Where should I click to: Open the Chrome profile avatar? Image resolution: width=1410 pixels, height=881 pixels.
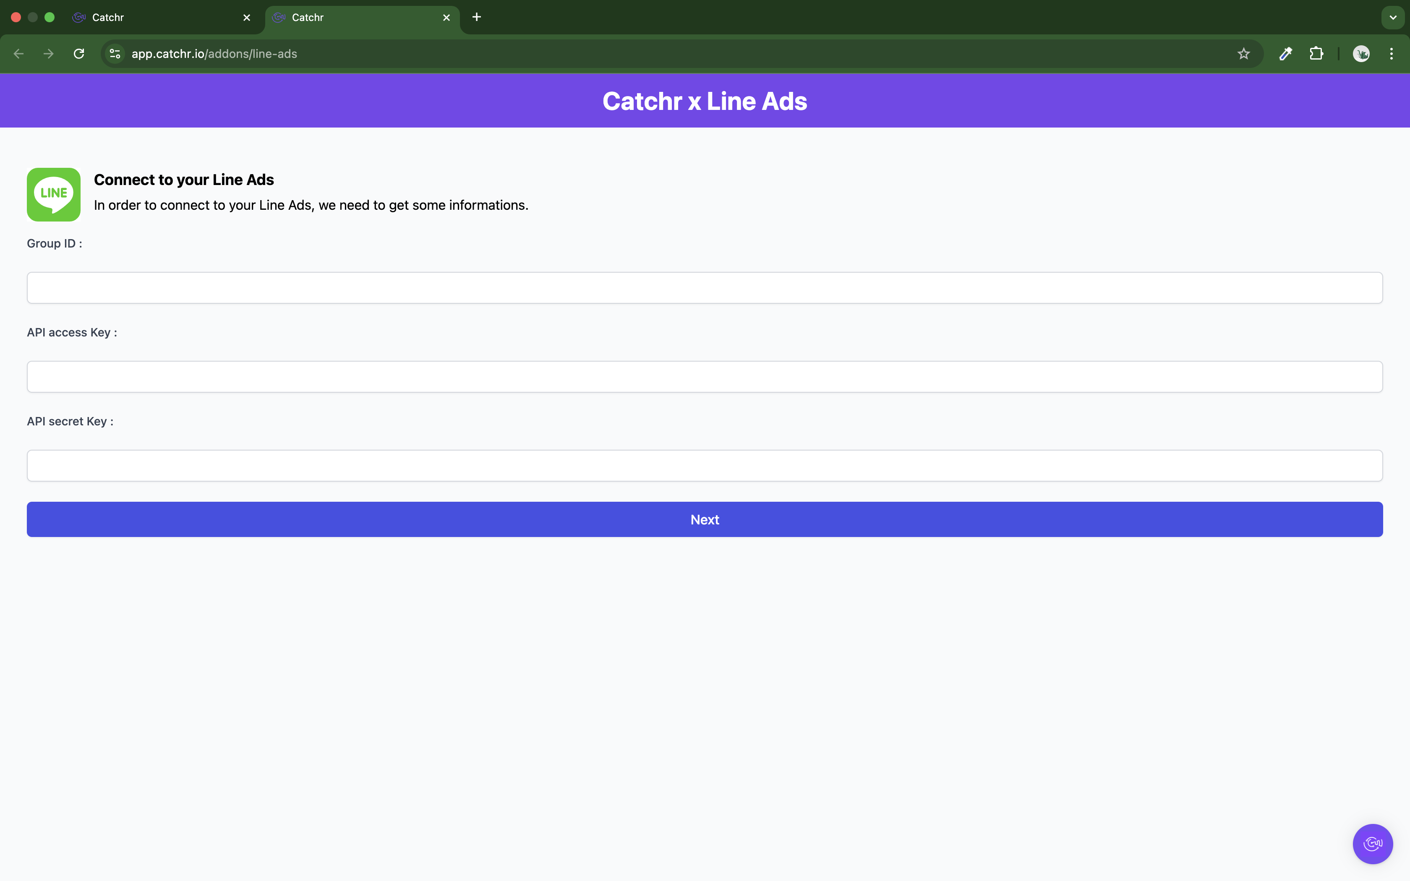[x=1361, y=54]
